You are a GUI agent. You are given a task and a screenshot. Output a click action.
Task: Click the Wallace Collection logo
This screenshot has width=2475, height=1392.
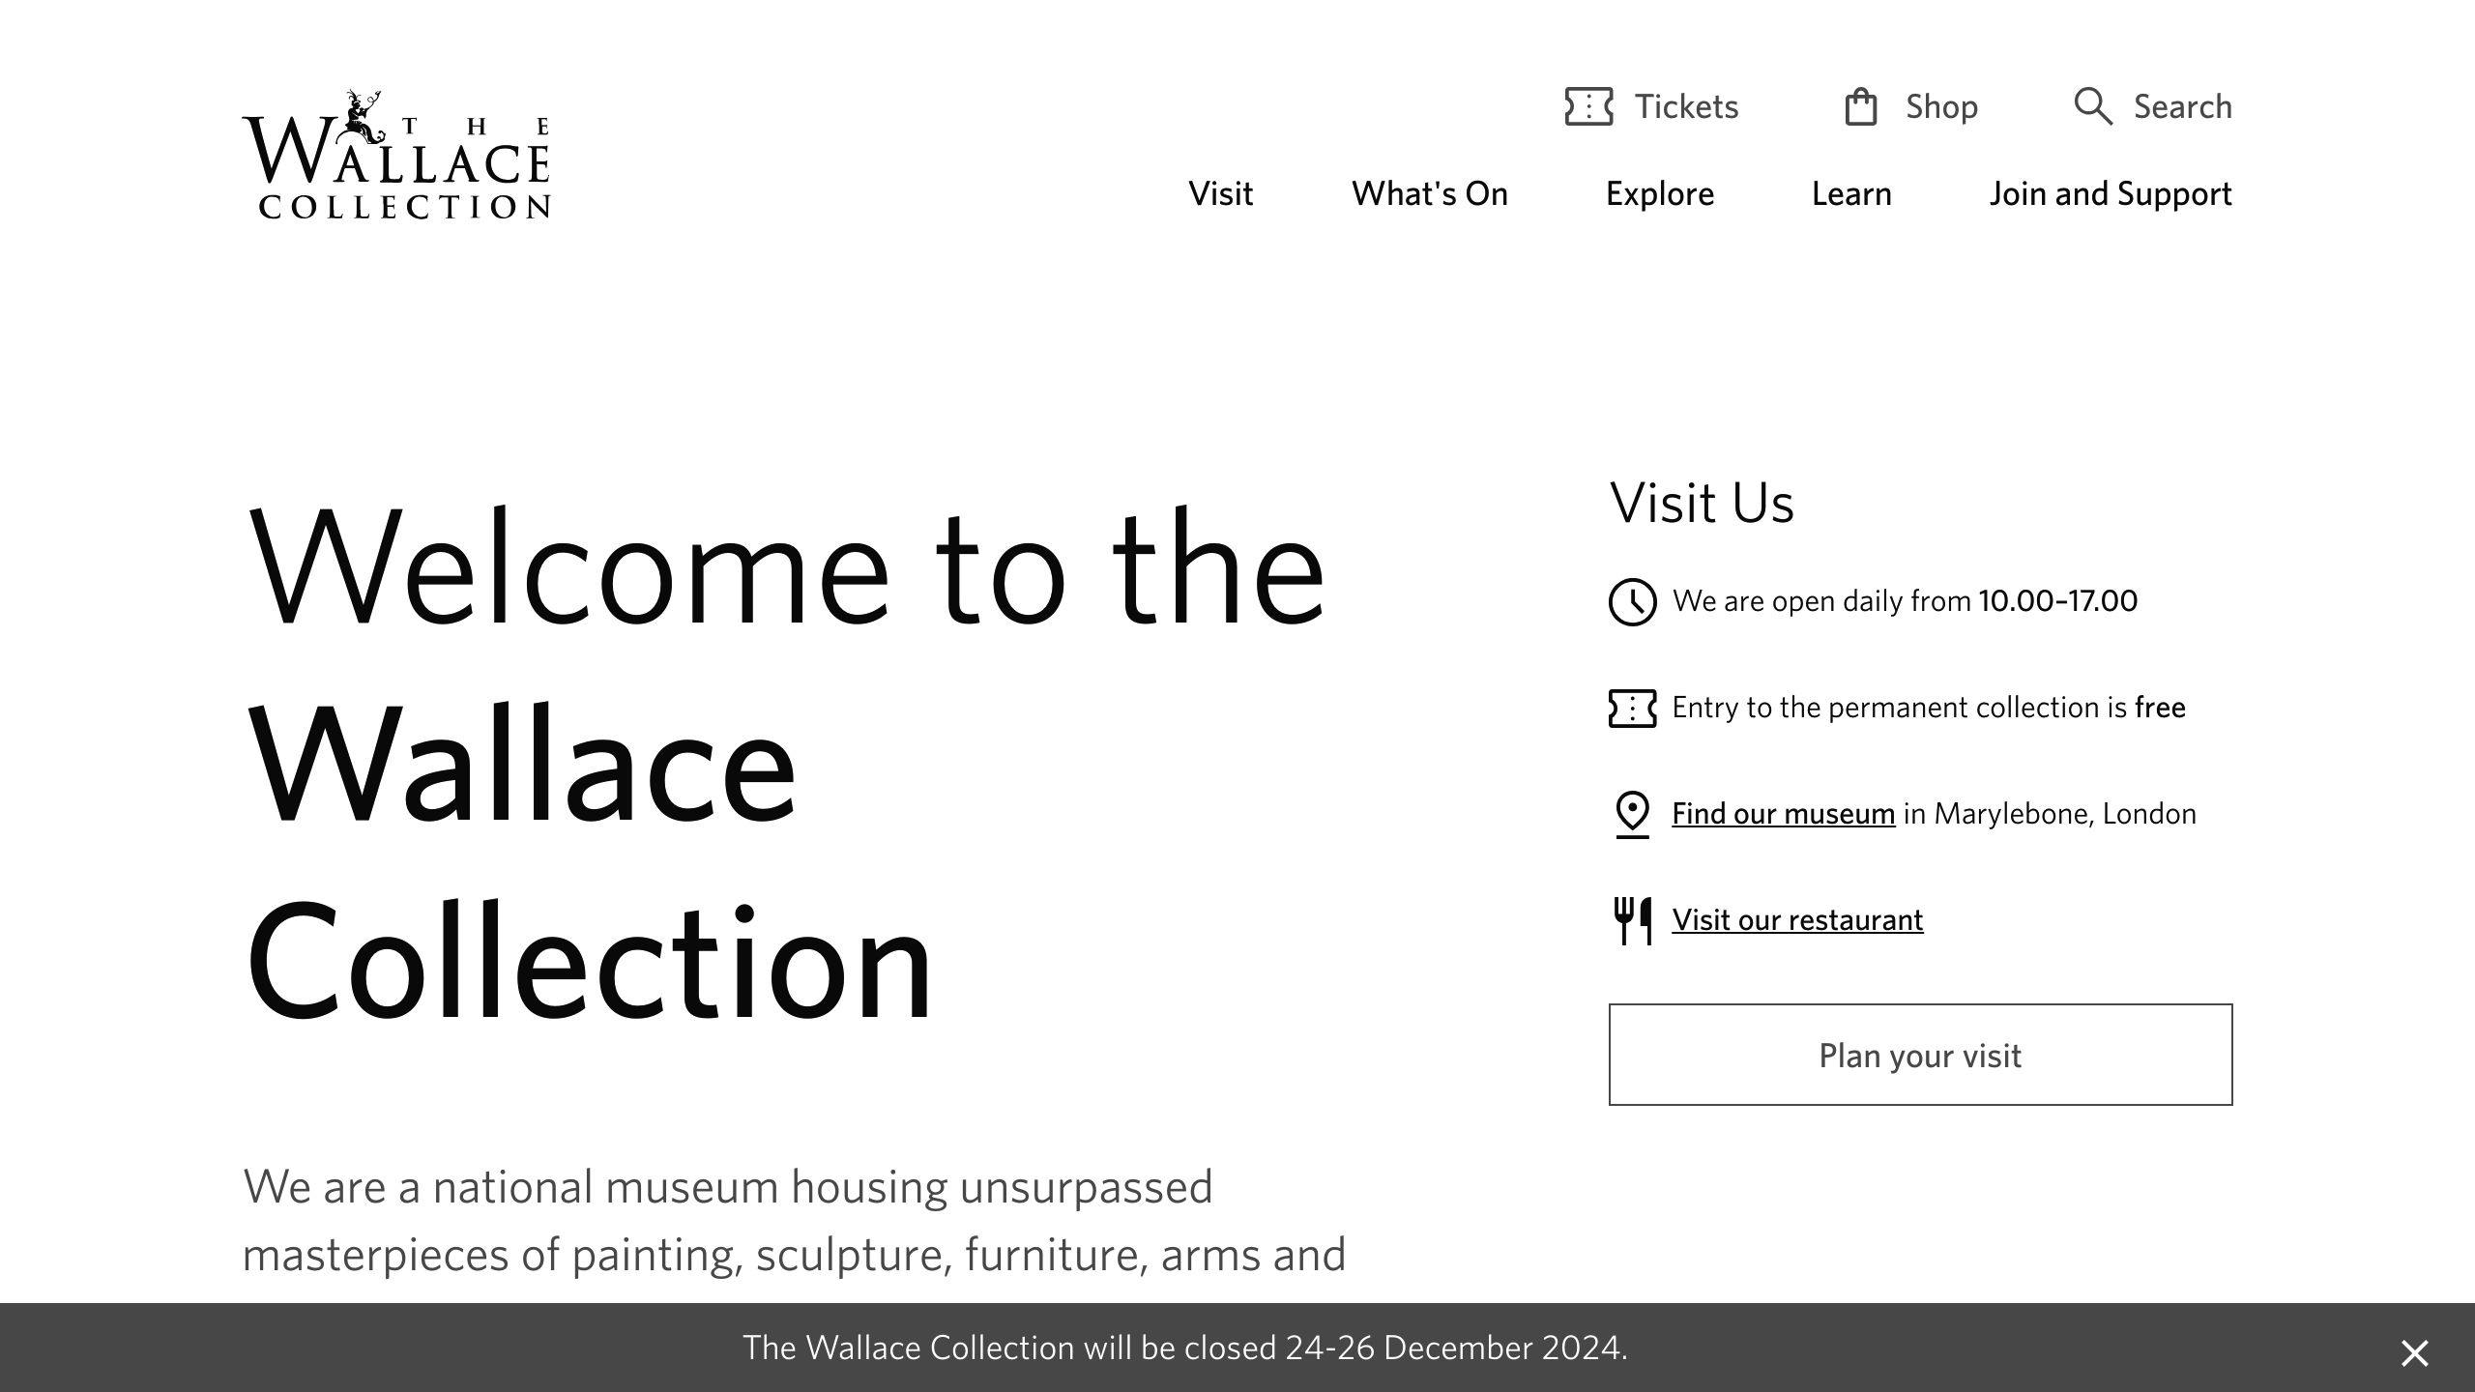click(x=396, y=155)
